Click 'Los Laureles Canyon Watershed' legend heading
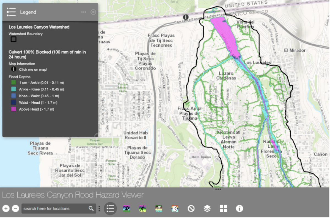 (x=39, y=27)
